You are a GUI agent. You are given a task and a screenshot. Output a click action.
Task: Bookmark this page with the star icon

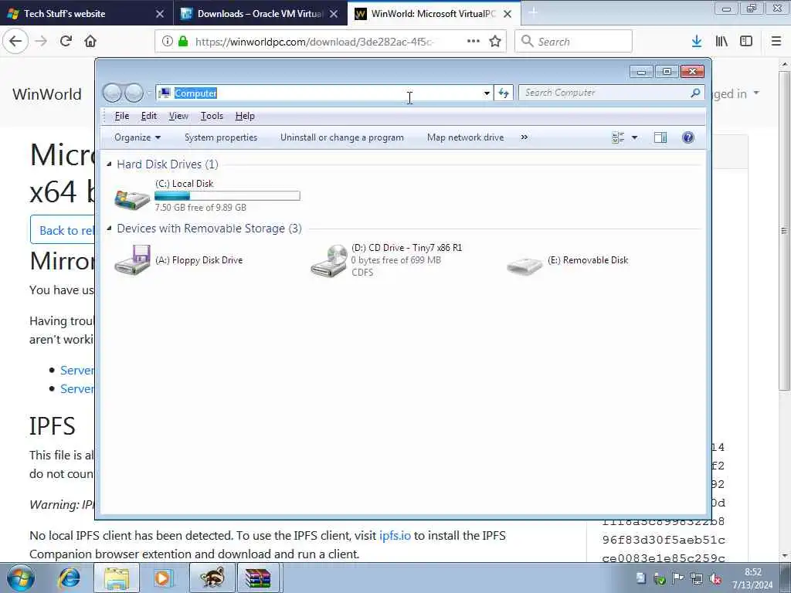point(495,42)
